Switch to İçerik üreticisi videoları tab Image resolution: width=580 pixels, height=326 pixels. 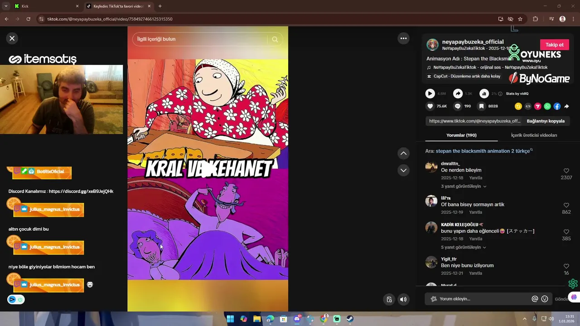[534, 135]
